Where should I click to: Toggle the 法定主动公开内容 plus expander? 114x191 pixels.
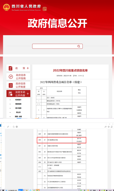click(x=28, y=94)
